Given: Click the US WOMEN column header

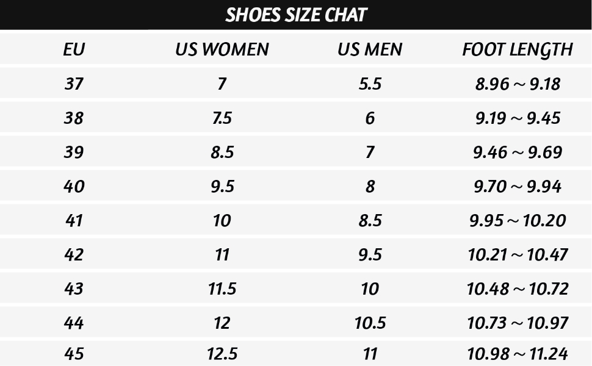Looking at the screenshot, I should click(x=222, y=49).
